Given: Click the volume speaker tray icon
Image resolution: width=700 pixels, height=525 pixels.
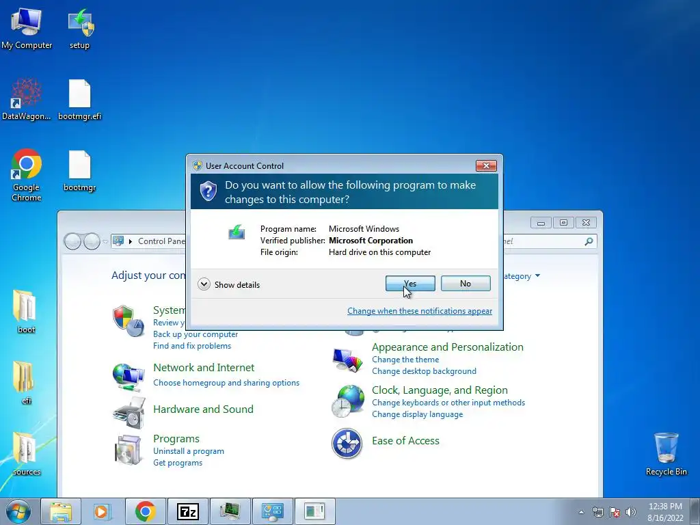Looking at the screenshot, I should click(631, 512).
